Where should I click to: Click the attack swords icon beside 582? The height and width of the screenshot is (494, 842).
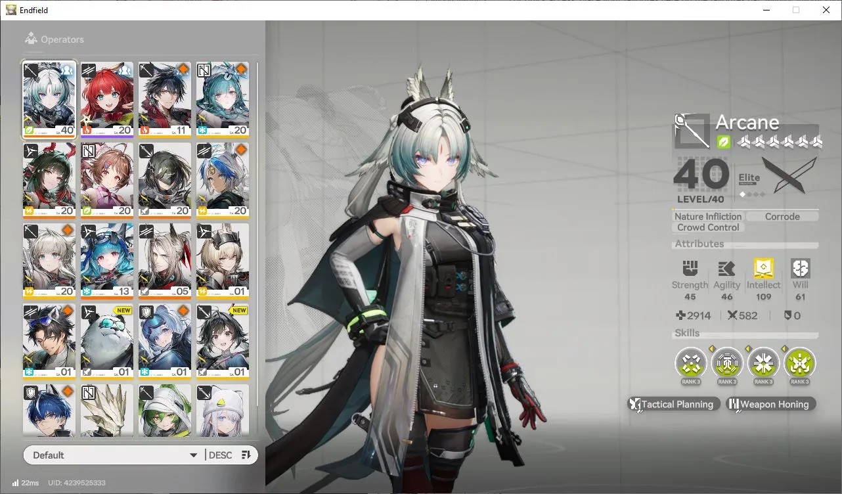[733, 316]
